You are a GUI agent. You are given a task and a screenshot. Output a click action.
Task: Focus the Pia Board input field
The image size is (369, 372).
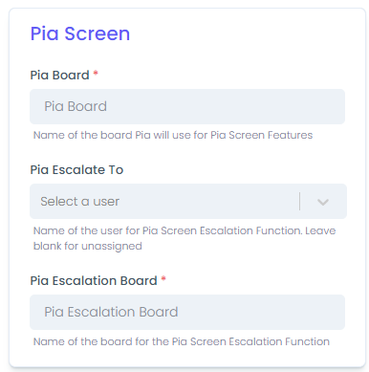187,106
